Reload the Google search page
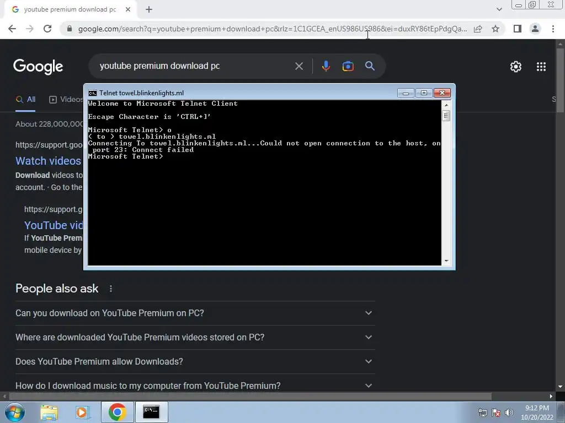The width and height of the screenshot is (565, 423). [x=47, y=29]
